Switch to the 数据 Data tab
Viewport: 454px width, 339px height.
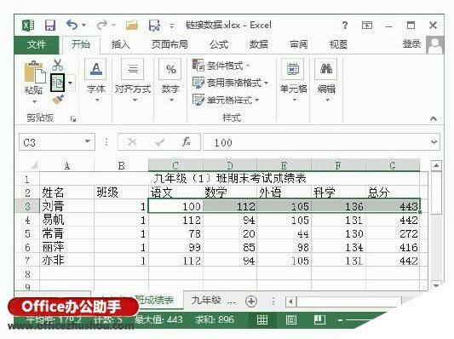click(259, 44)
